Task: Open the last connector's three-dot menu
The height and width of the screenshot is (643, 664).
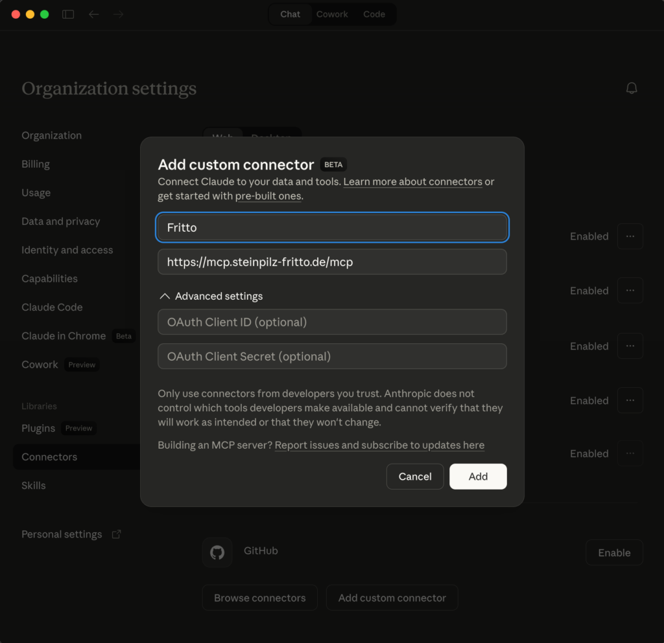Action: tap(630, 453)
